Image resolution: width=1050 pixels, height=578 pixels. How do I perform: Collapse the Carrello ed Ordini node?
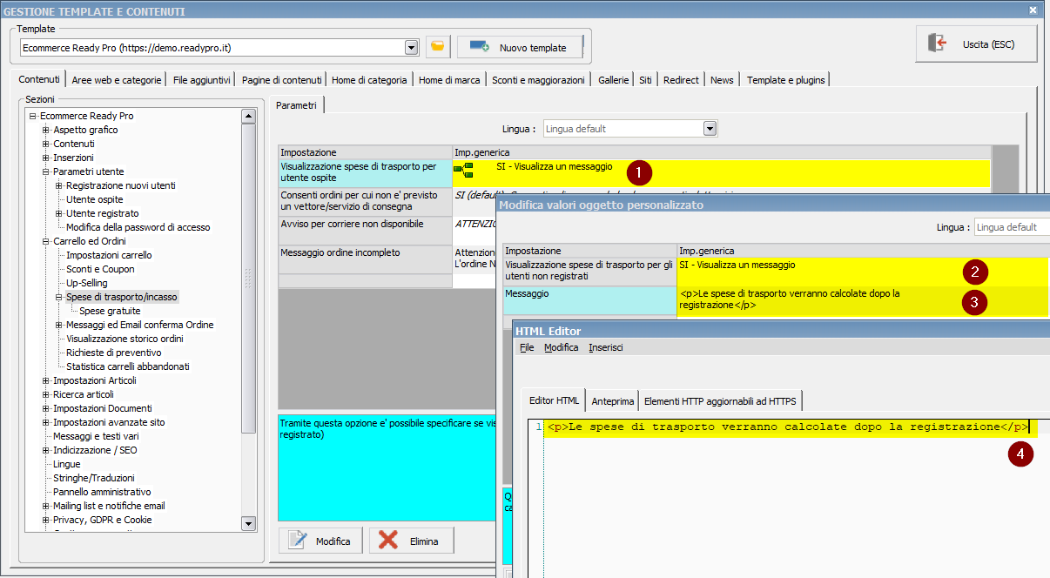pyautogui.click(x=46, y=241)
